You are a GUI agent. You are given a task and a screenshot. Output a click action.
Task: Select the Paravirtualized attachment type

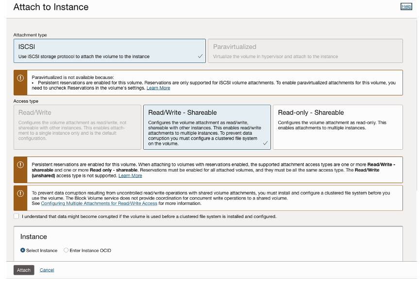tap(305, 51)
